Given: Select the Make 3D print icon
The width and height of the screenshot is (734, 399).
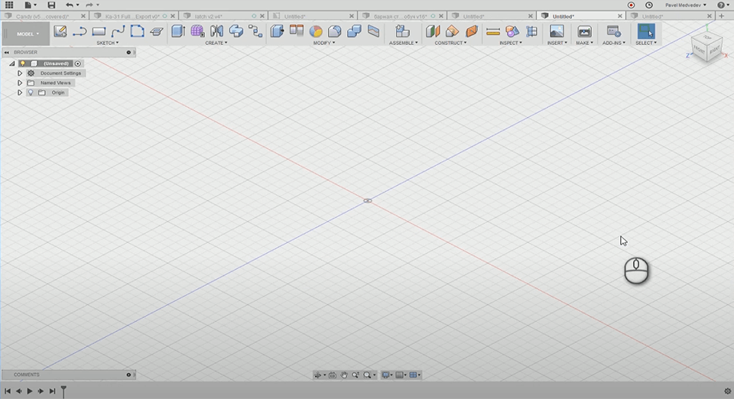Looking at the screenshot, I should click(x=584, y=31).
